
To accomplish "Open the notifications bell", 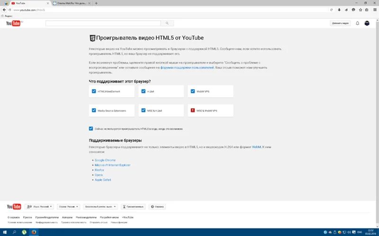I will pos(357,23).
